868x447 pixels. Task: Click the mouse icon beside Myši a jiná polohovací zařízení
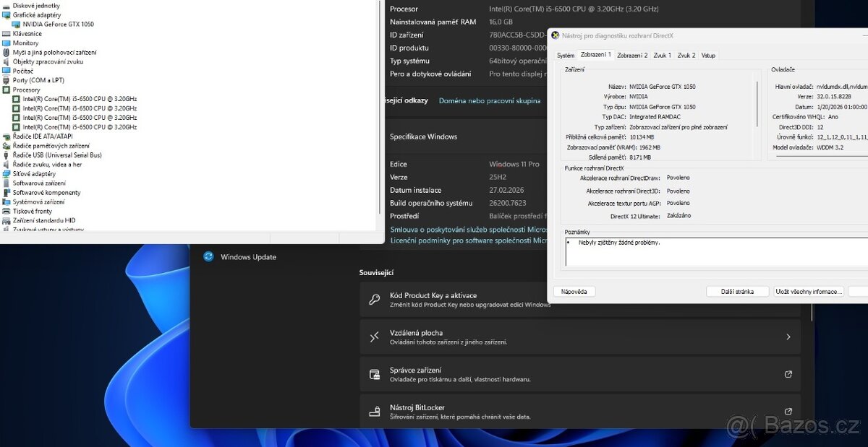pos(7,53)
